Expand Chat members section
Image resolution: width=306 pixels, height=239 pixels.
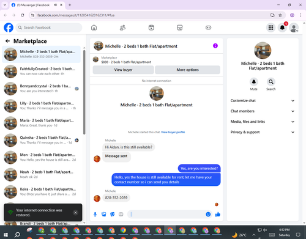point(263,111)
